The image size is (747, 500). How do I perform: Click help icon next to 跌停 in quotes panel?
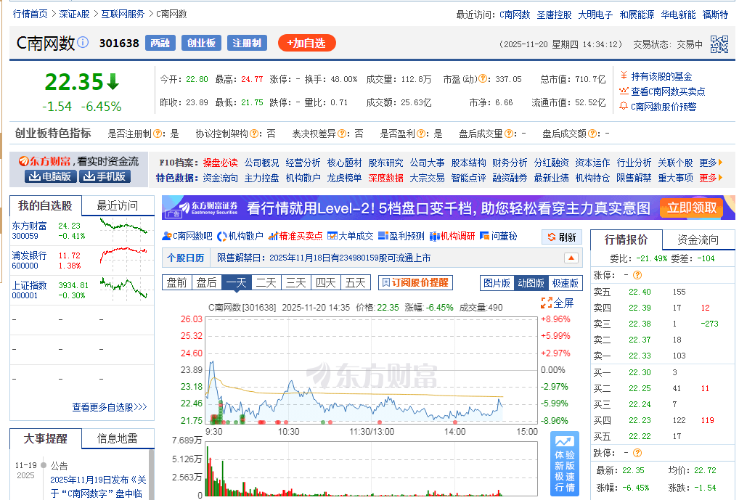point(637,453)
